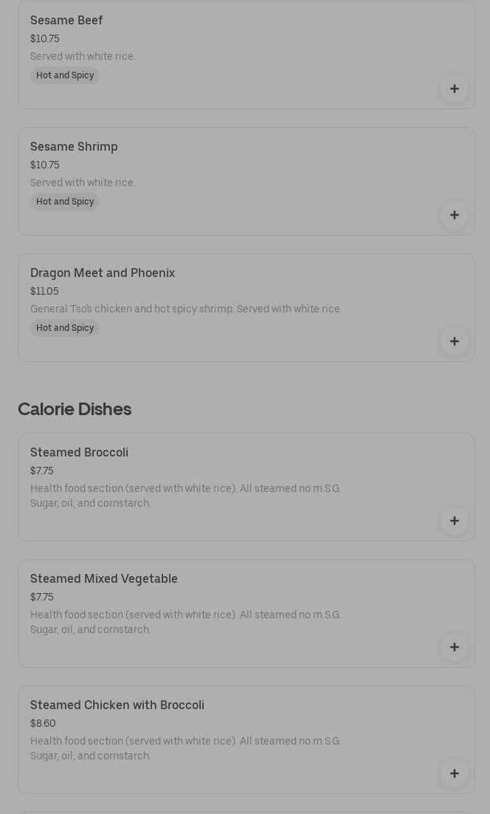Open Sesame Beef item title
Viewport: 490px width, 814px height.
pos(66,21)
